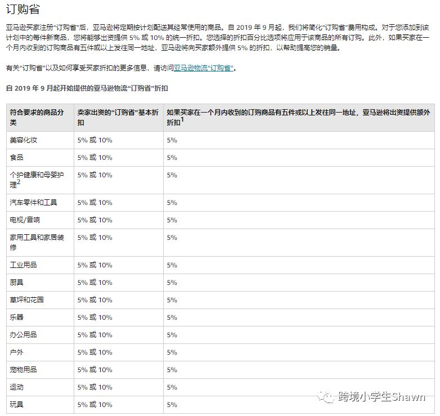Click the 5% 或 10% cell in 厨具 row
The height and width of the screenshot is (416, 440).
pyautogui.click(x=118, y=282)
